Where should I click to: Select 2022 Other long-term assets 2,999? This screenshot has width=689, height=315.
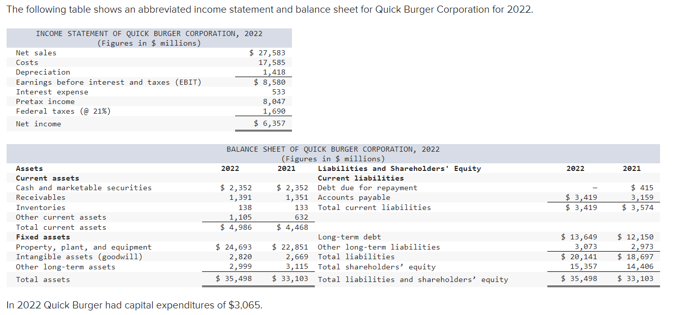(240, 267)
